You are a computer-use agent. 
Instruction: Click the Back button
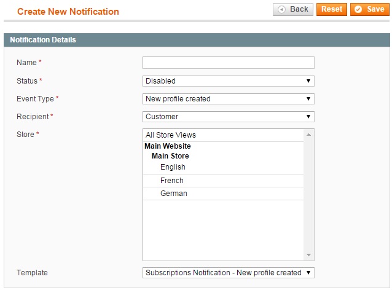[292, 9]
